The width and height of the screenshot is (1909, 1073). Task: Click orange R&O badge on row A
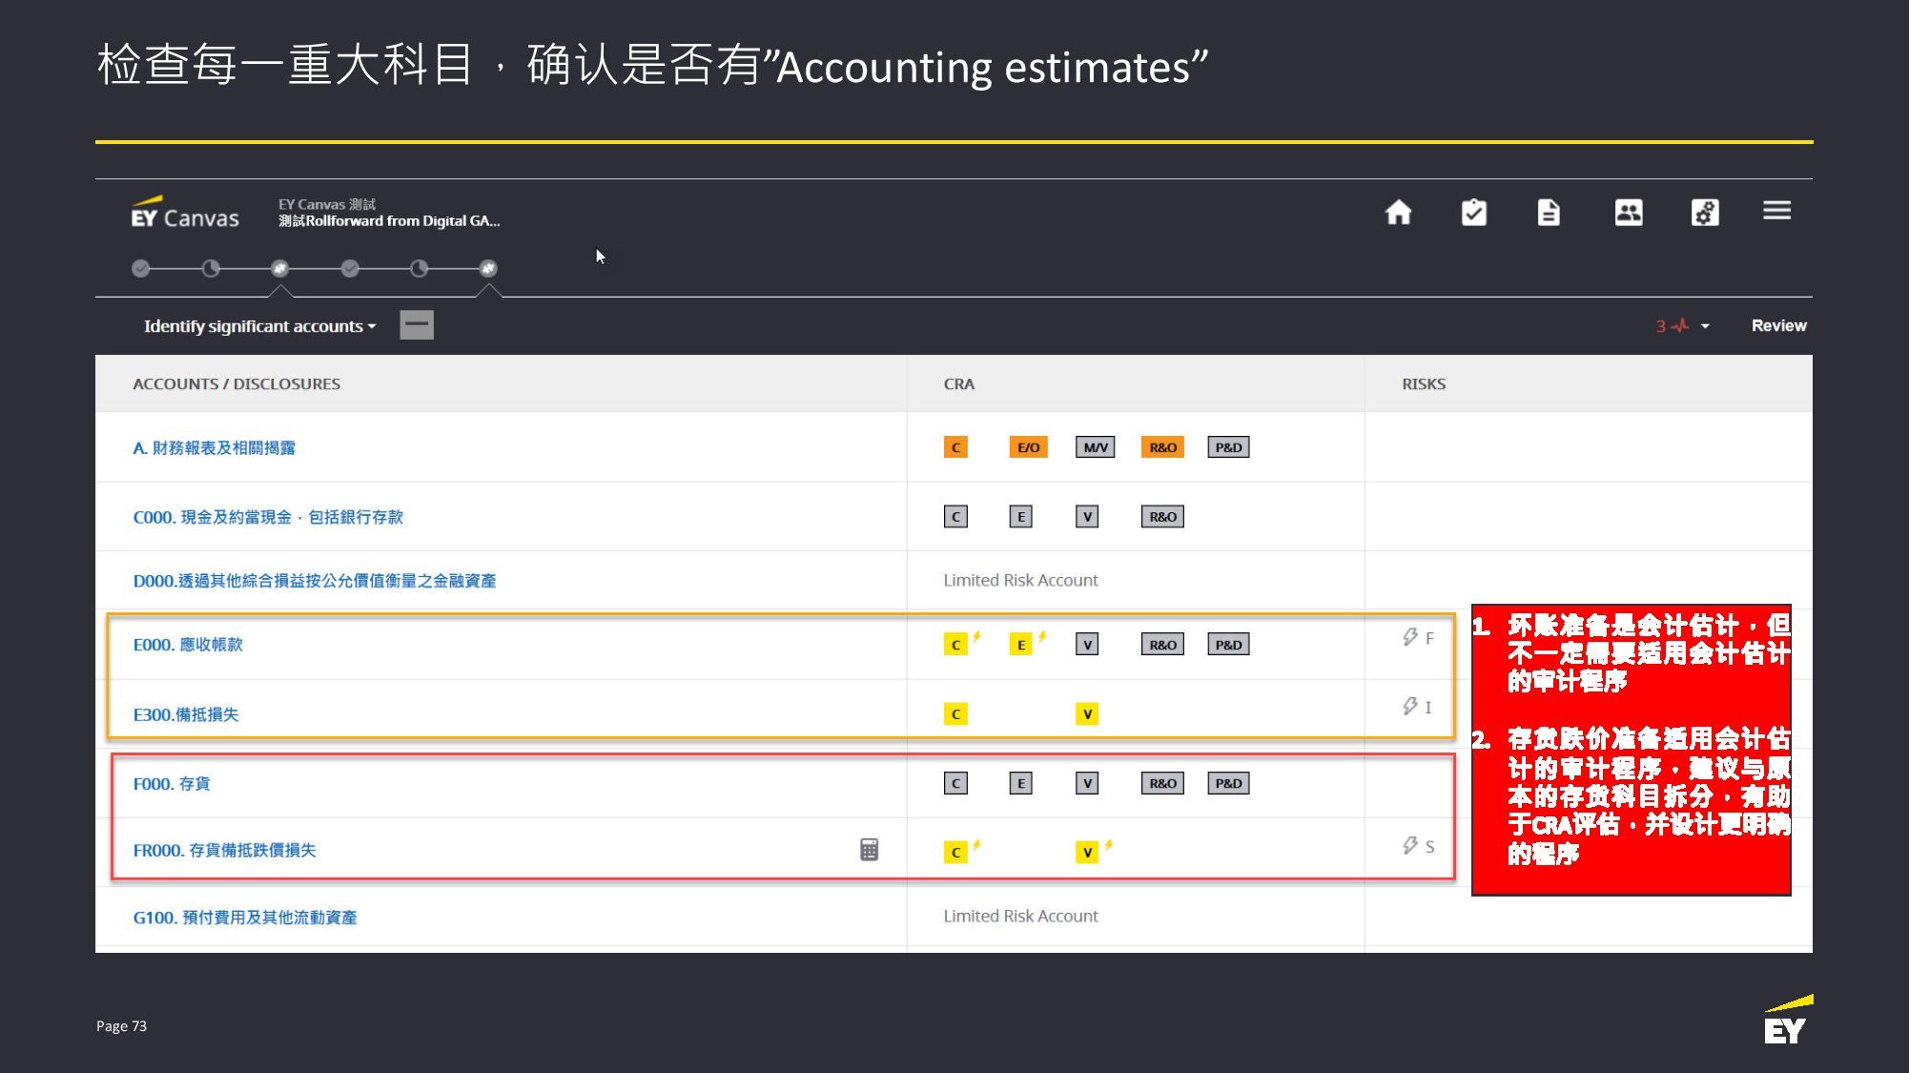pos(1162,447)
